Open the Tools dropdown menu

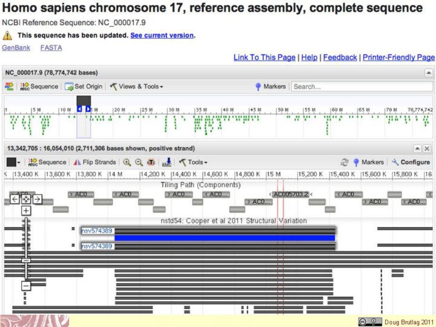[x=193, y=162]
